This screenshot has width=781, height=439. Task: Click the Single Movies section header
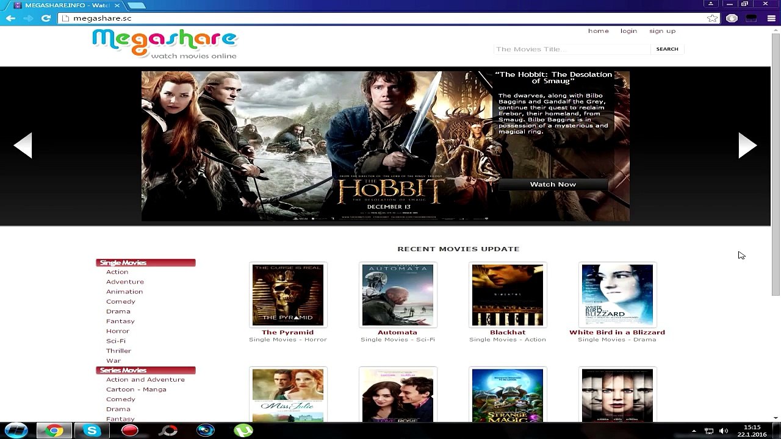pyautogui.click(x=146, y=263)
